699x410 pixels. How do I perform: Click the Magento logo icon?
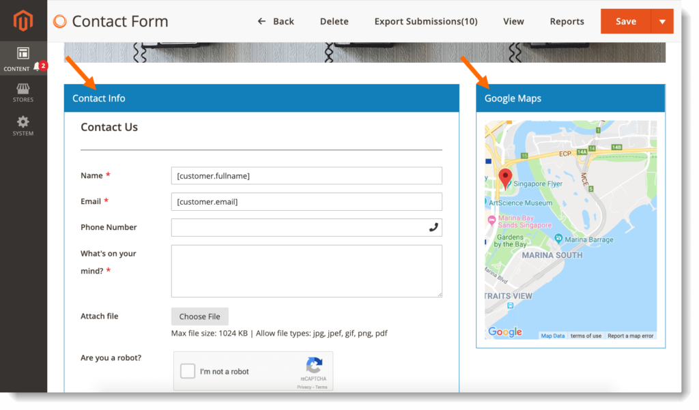coord(23,20)
